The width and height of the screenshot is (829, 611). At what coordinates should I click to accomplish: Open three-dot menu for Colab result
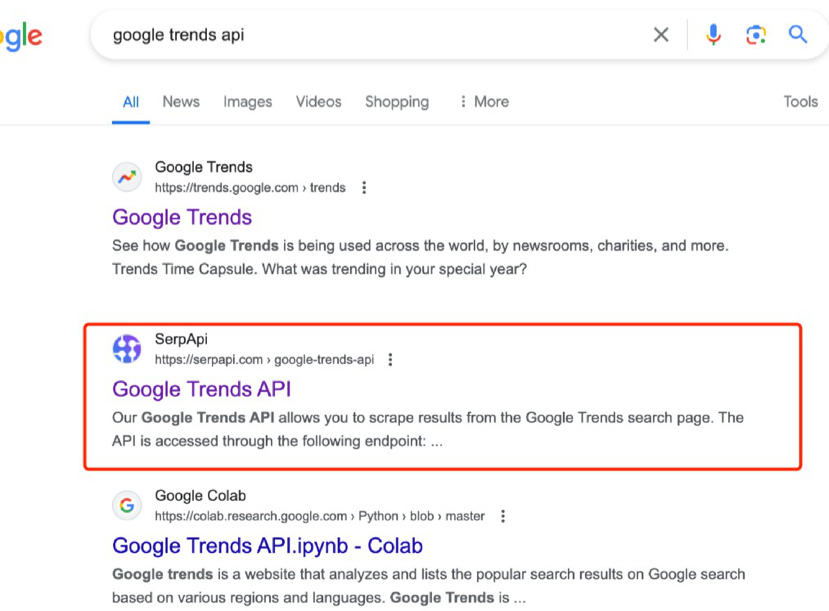[x=503, y=516]
